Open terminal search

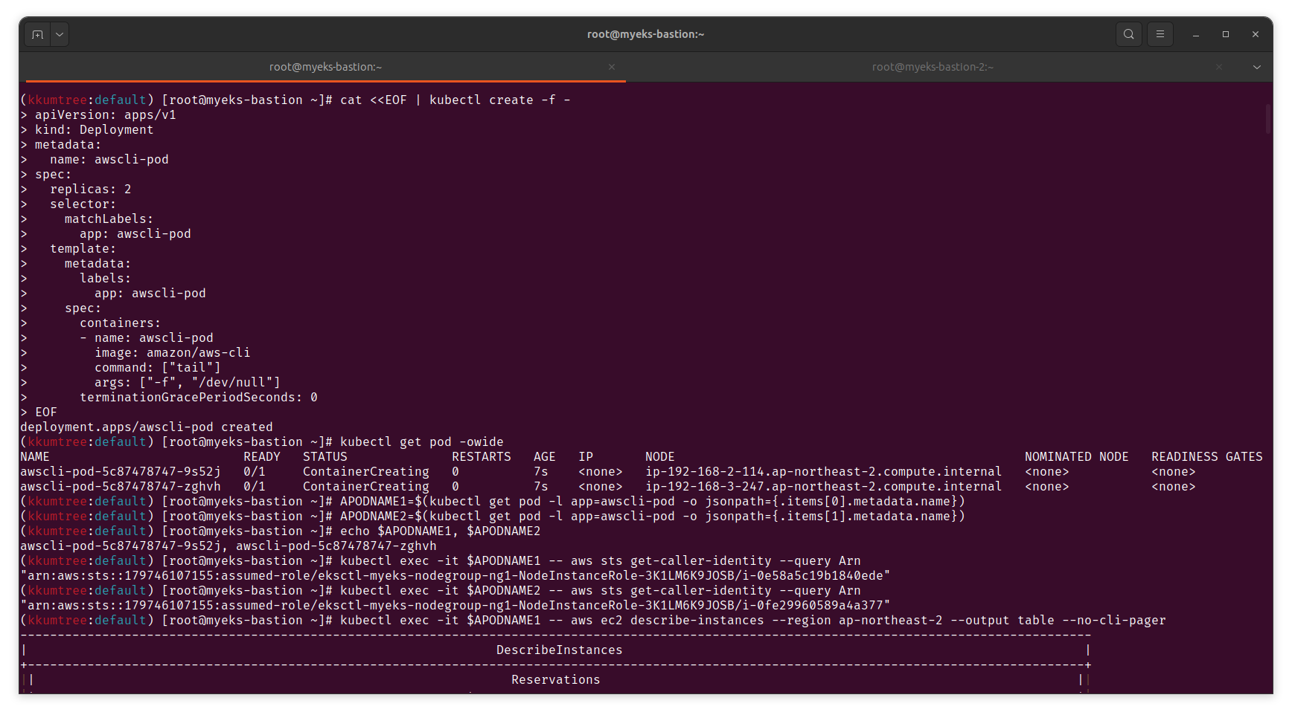click(x=1128, y=34)
